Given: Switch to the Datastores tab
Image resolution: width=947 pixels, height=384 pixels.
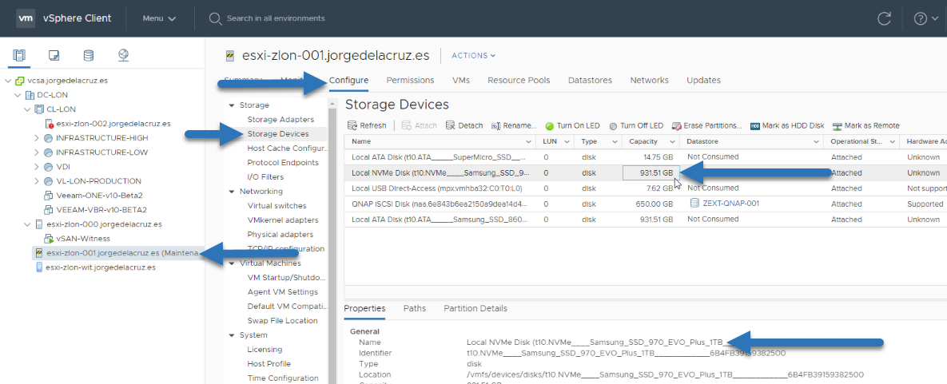Looking at the screenshot, I should tap(590, 81).
